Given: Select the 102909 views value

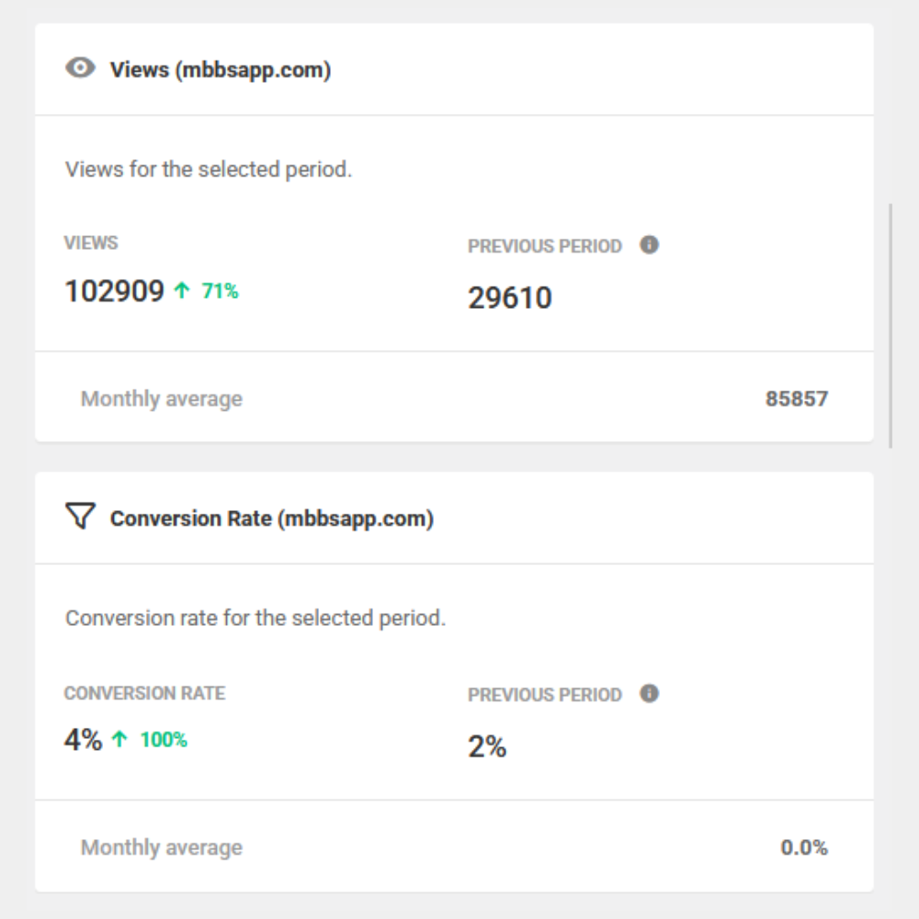Looking at the screenshot, I should pos(114,291).
